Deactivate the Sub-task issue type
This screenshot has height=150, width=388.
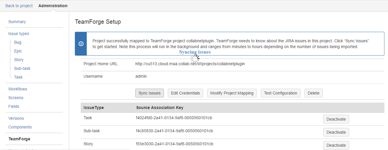click(x=336, y=132)
